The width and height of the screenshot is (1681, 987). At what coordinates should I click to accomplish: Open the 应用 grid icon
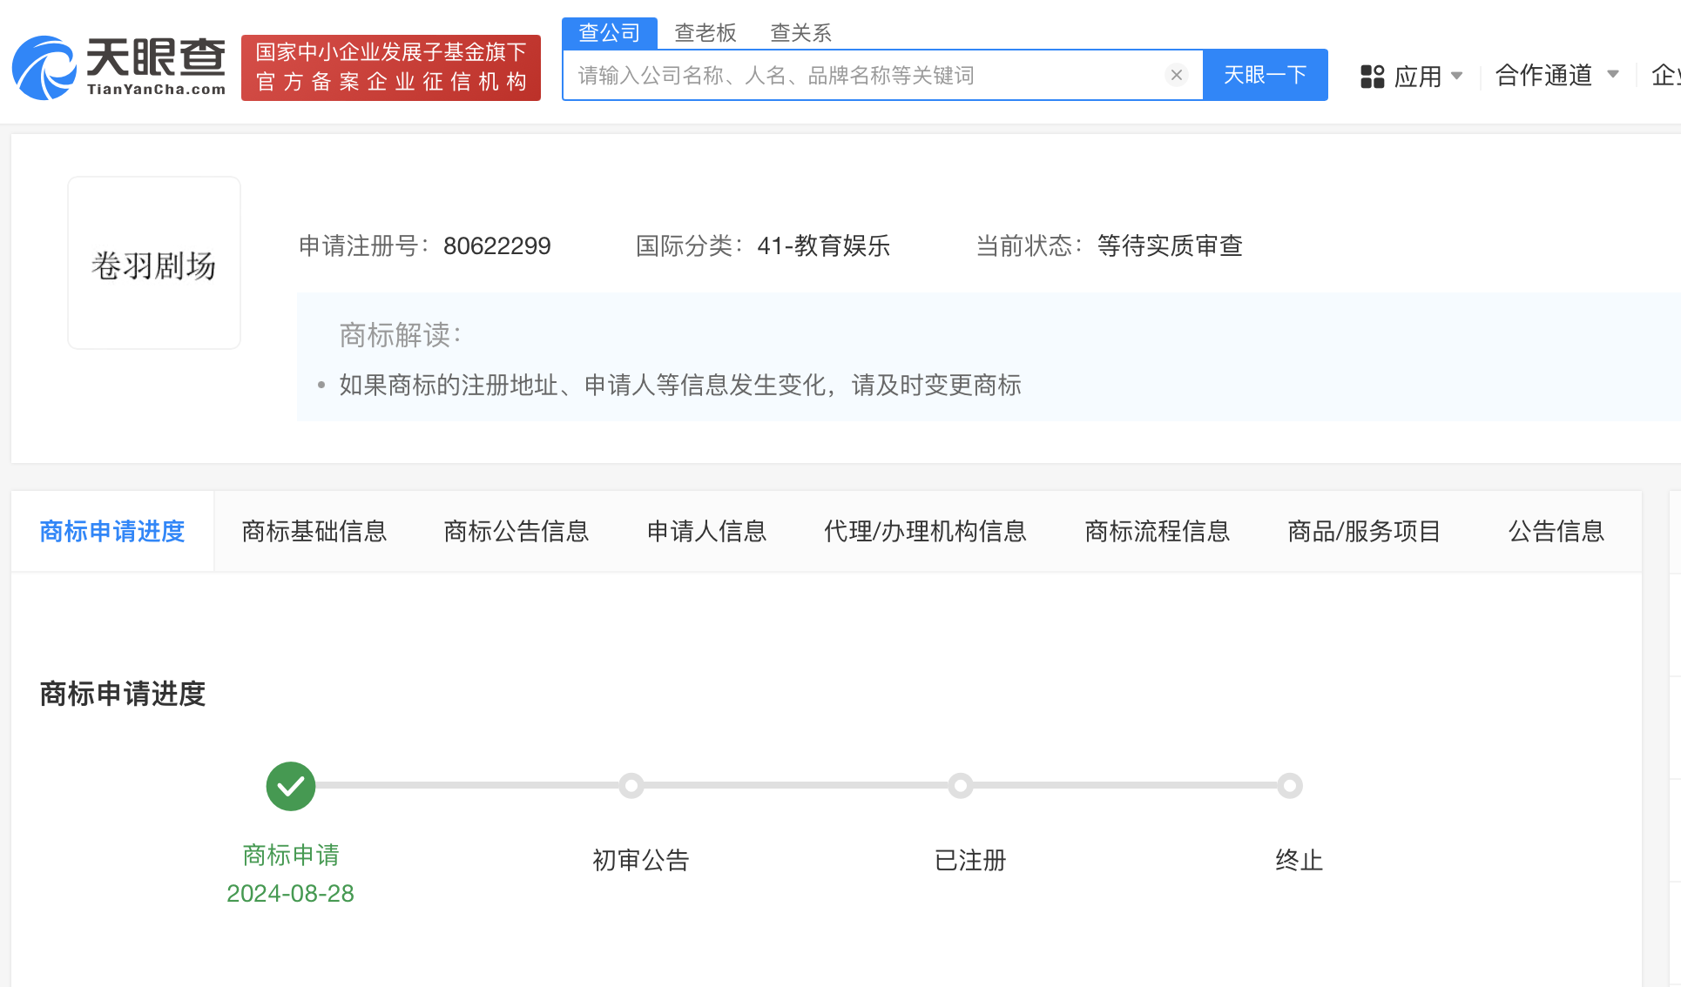point(1373,77)
